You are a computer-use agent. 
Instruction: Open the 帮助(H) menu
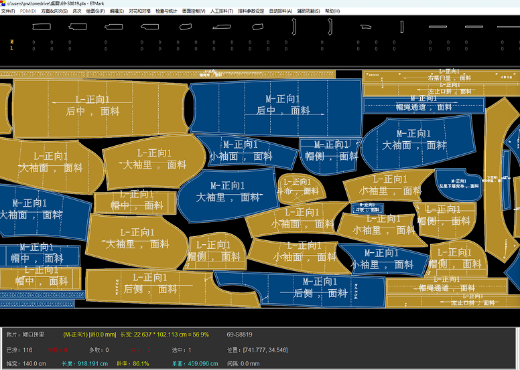tap(332, 11)
